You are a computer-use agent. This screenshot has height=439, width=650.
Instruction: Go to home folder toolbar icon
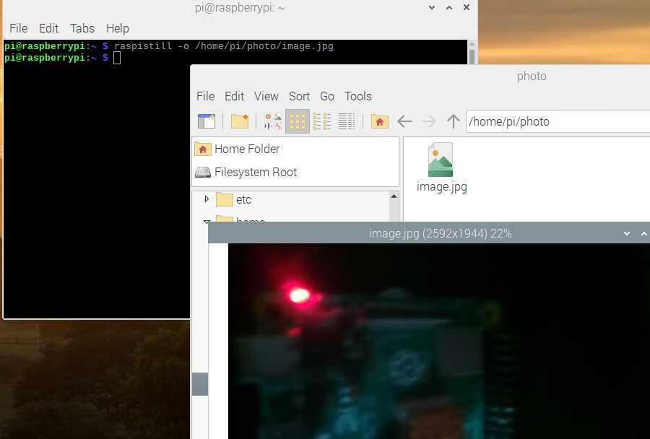pos(379,121)
